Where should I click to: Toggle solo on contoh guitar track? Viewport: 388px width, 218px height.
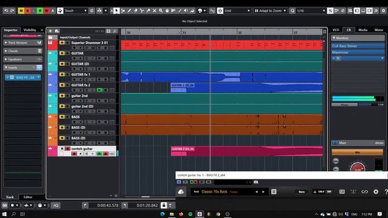tap(67, 148)
